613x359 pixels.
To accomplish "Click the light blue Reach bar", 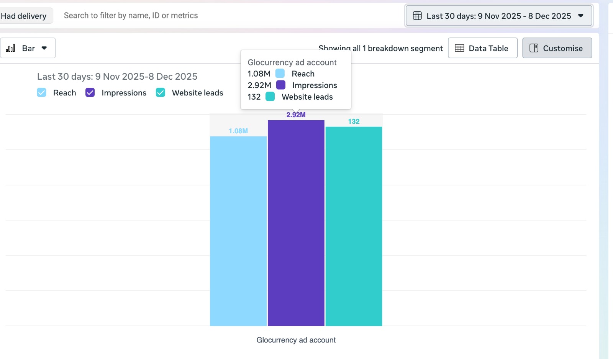I will pos(238,231).
